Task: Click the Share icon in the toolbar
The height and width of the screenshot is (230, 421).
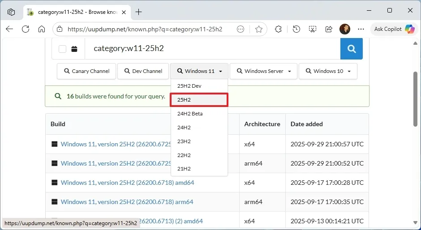Action: point(329,29)
